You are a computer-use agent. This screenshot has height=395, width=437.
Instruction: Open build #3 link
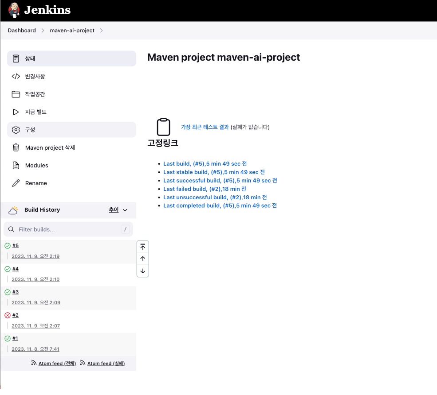(16, 292)
